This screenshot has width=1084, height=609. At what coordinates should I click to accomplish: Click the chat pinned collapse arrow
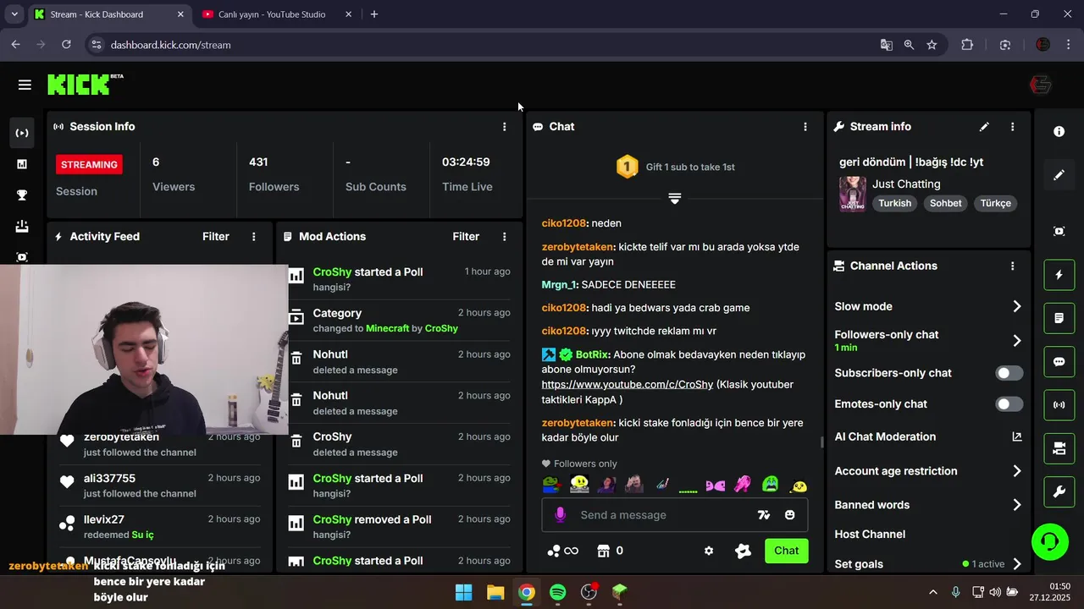click(675, 198)
